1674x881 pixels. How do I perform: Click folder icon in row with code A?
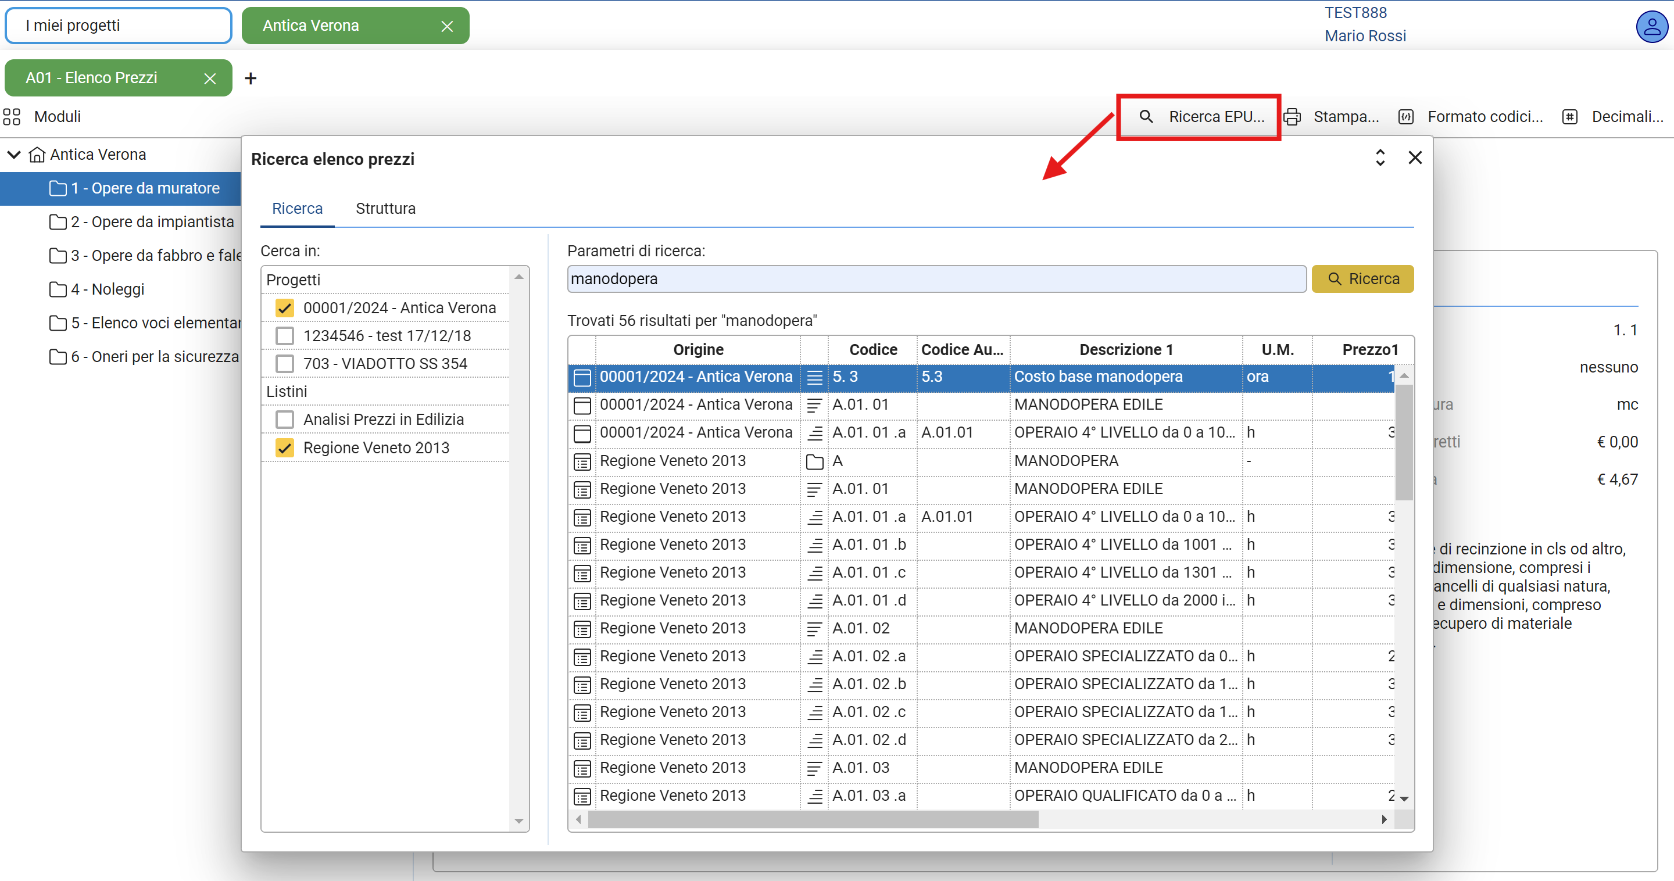click(814, 462)
